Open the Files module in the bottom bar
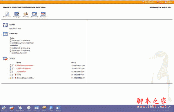Screen dimensions: 174x112 (51, 109)
